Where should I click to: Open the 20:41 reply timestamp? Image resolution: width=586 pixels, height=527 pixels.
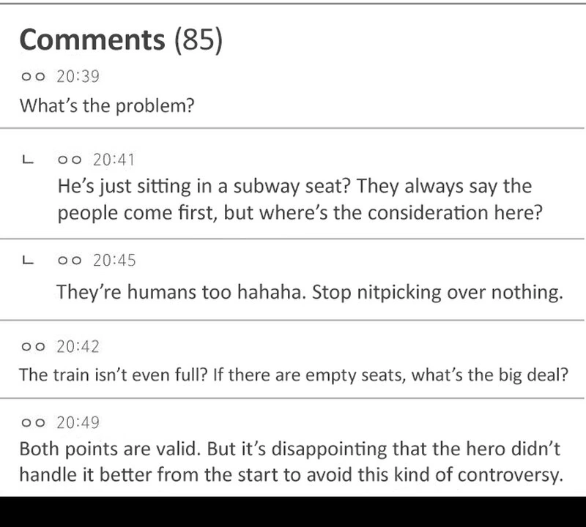[x=115, y=159]
